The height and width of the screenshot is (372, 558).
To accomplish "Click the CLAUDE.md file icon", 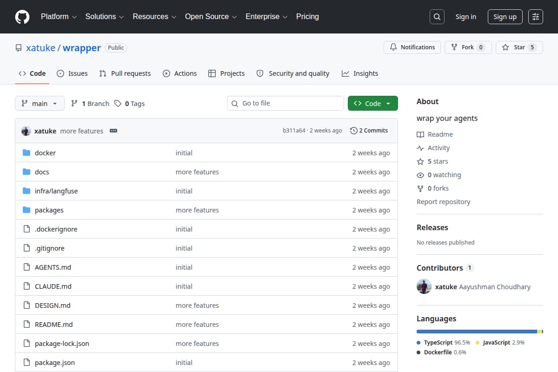I will coord(27,286).
